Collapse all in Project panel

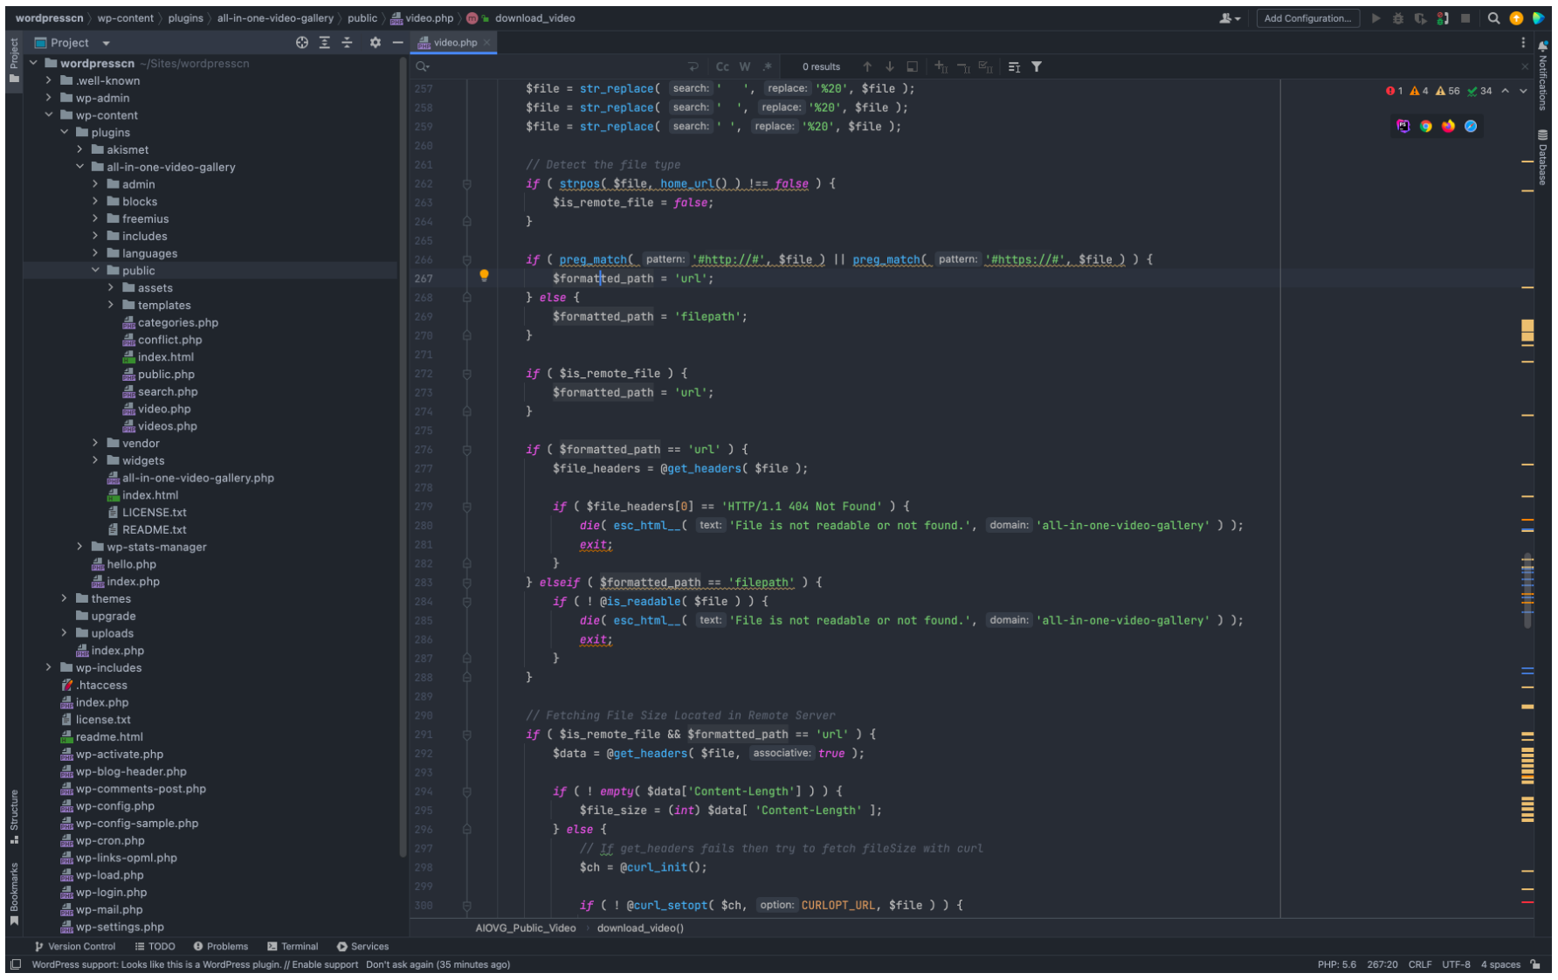[347, 43]
